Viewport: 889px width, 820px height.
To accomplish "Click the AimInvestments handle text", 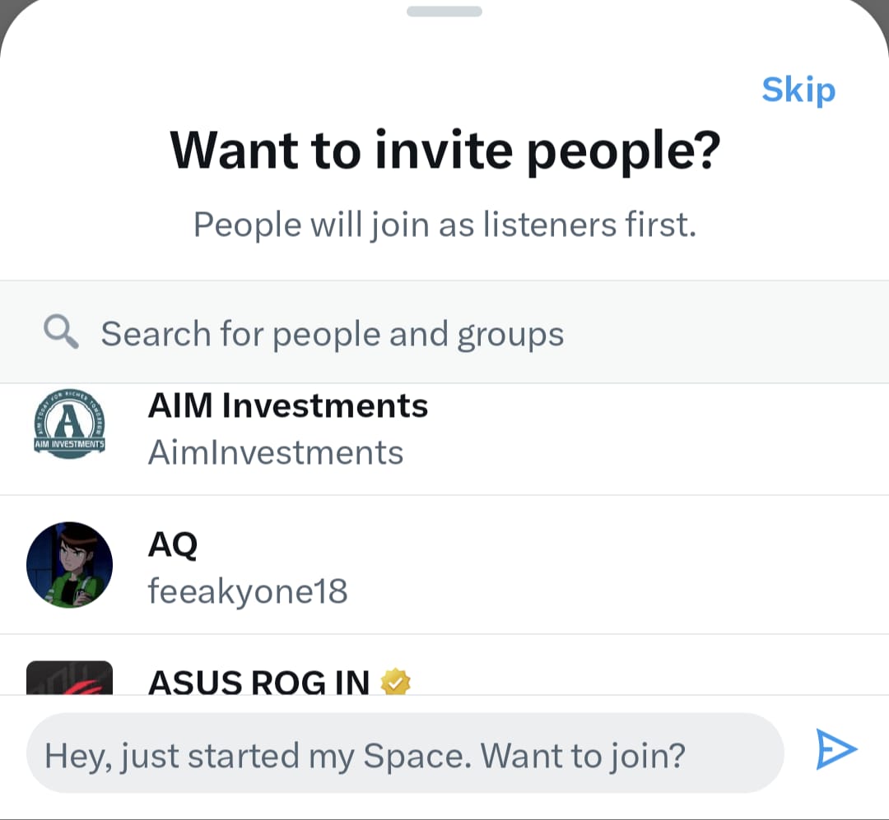I will pos(276,451).
